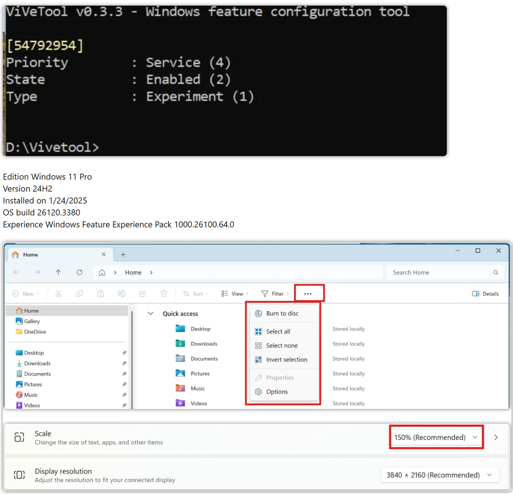513x494 pixels.
Task: Click pin icon next to sidebar Downloads
Action: click(x=124, y=363)
